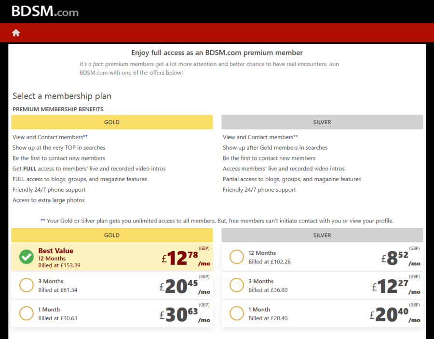
Task: Click the £20.40 per month price
Action: 395,314
